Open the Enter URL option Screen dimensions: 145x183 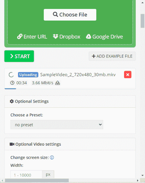pos(32,37)
